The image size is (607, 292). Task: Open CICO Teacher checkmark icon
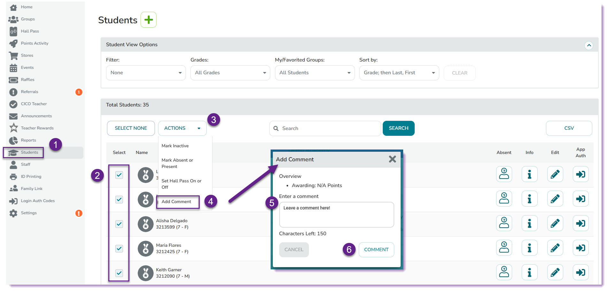13,104
